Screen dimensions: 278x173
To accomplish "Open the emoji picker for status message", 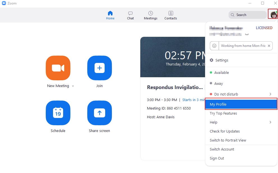I will tap(214, 46).
